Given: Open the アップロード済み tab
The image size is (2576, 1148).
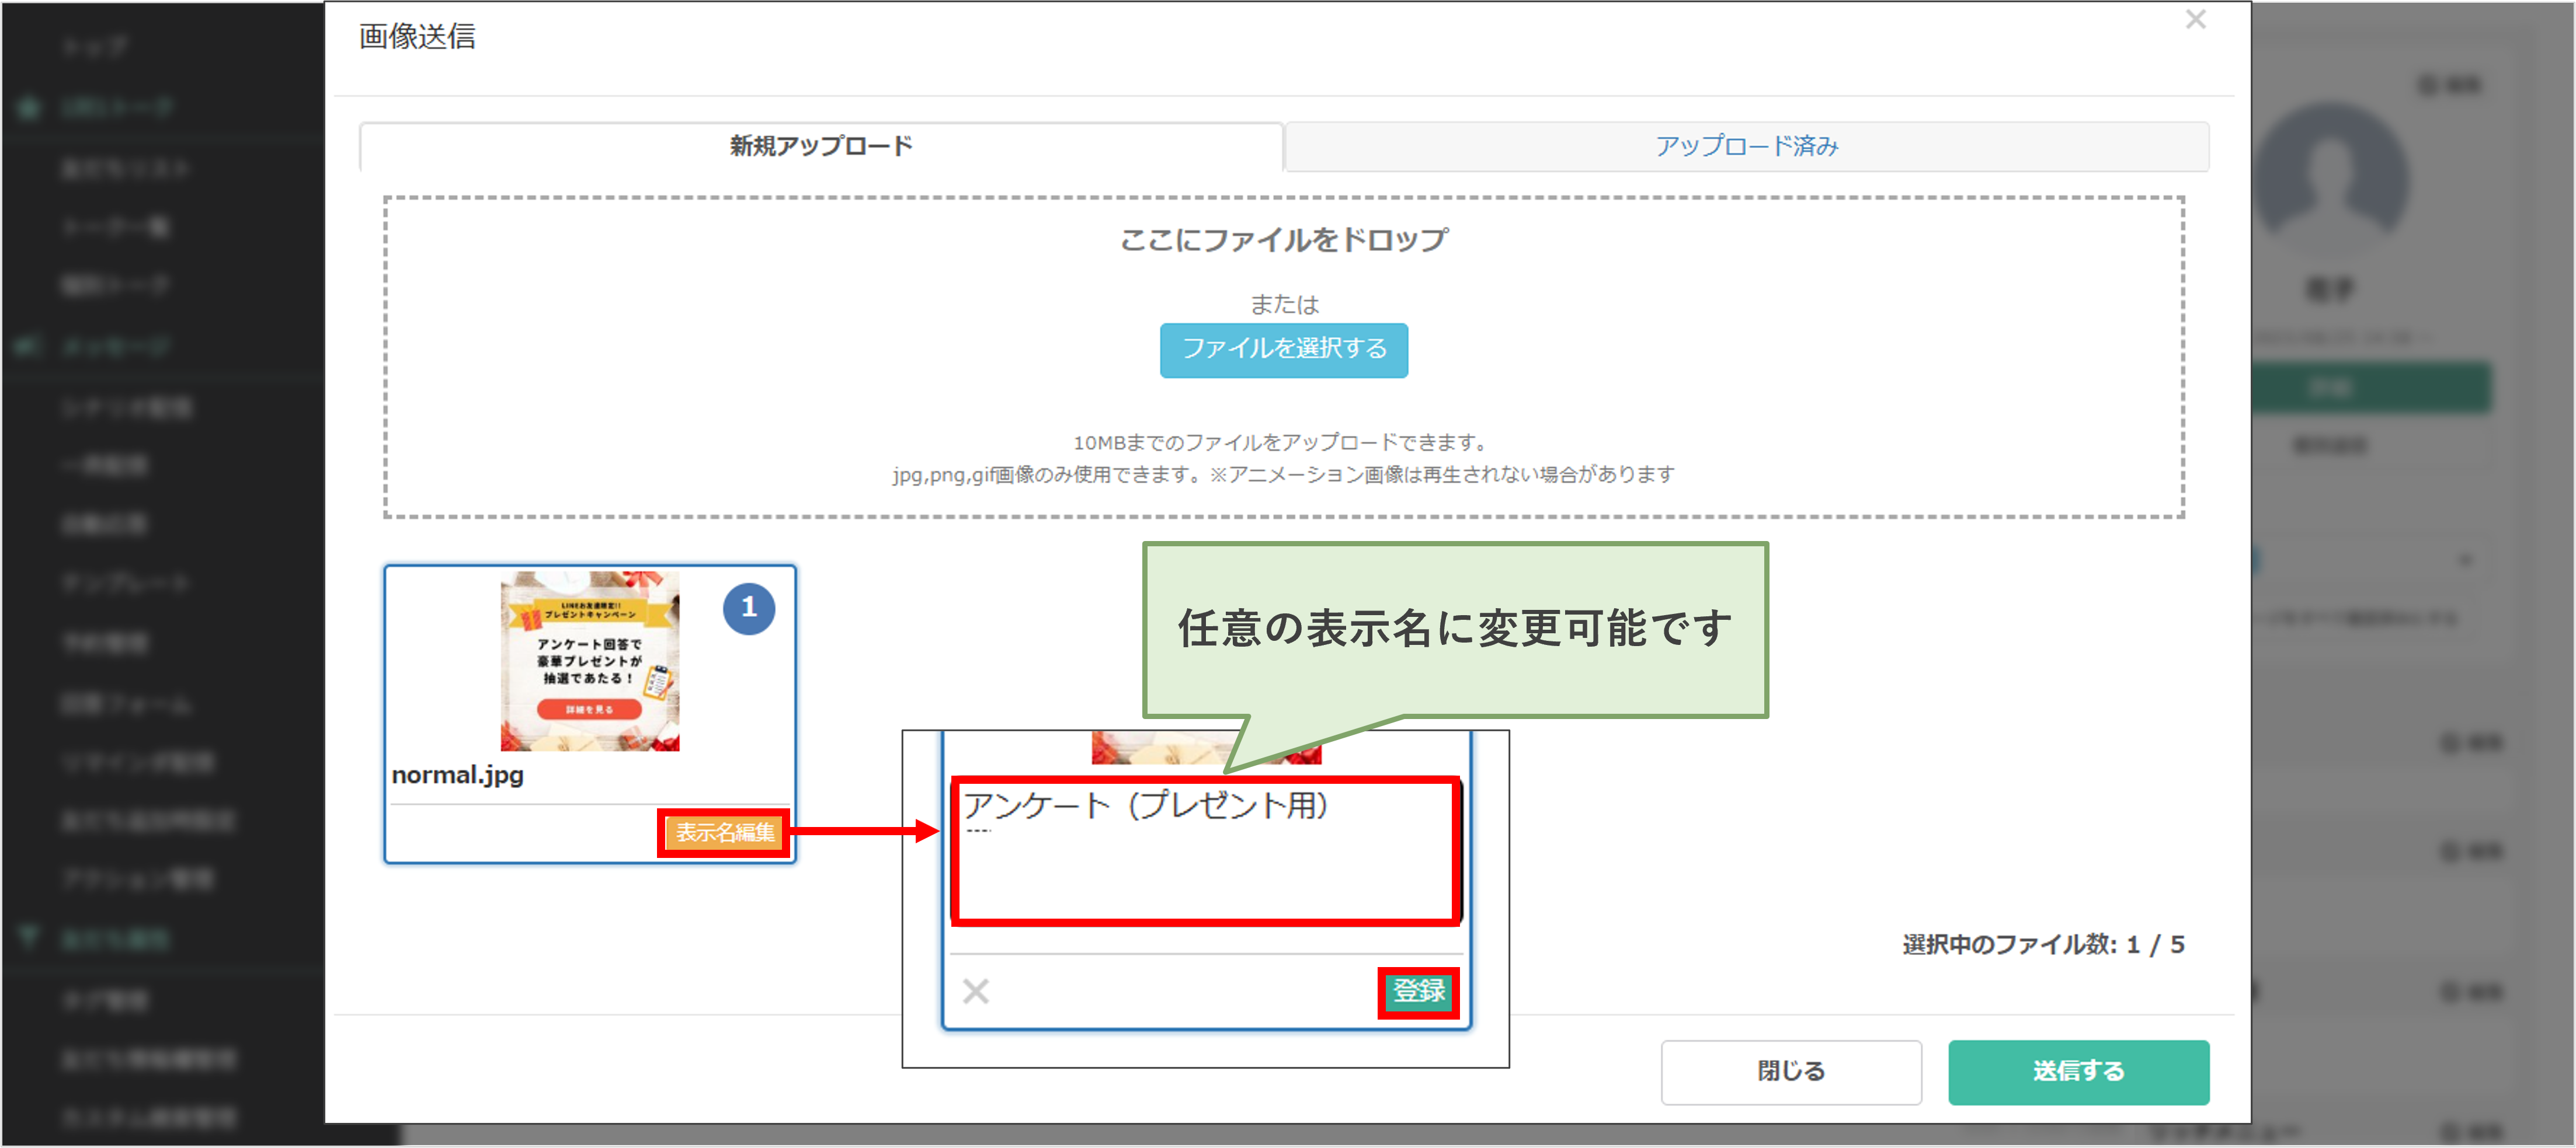Looking at the screenshot, I should point(1747,147).
